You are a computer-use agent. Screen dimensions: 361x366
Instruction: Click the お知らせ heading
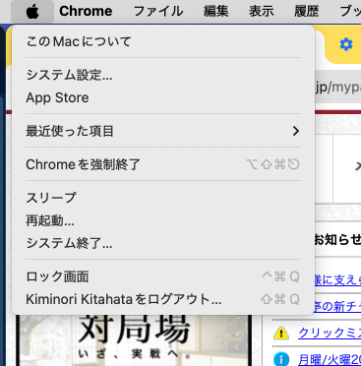(337, 240)
